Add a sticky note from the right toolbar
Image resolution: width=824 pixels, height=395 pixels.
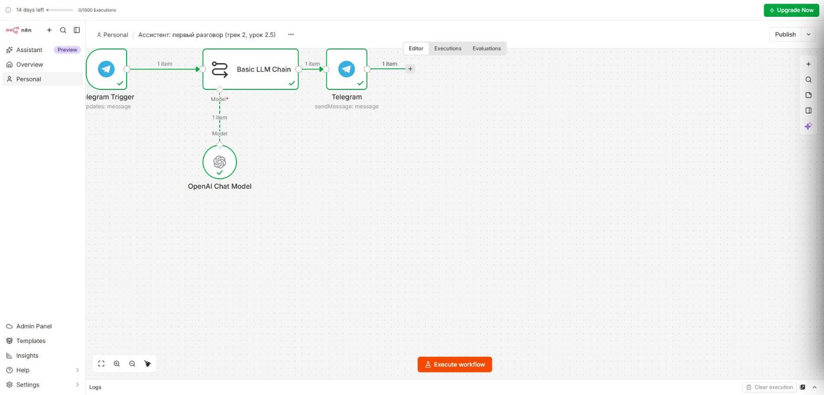point(808,95)
